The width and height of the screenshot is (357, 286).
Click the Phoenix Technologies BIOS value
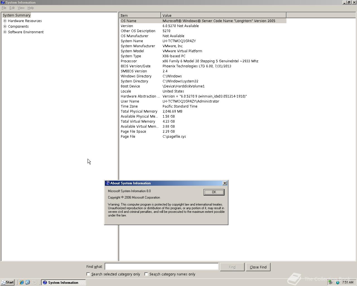(x=197, y=66)
